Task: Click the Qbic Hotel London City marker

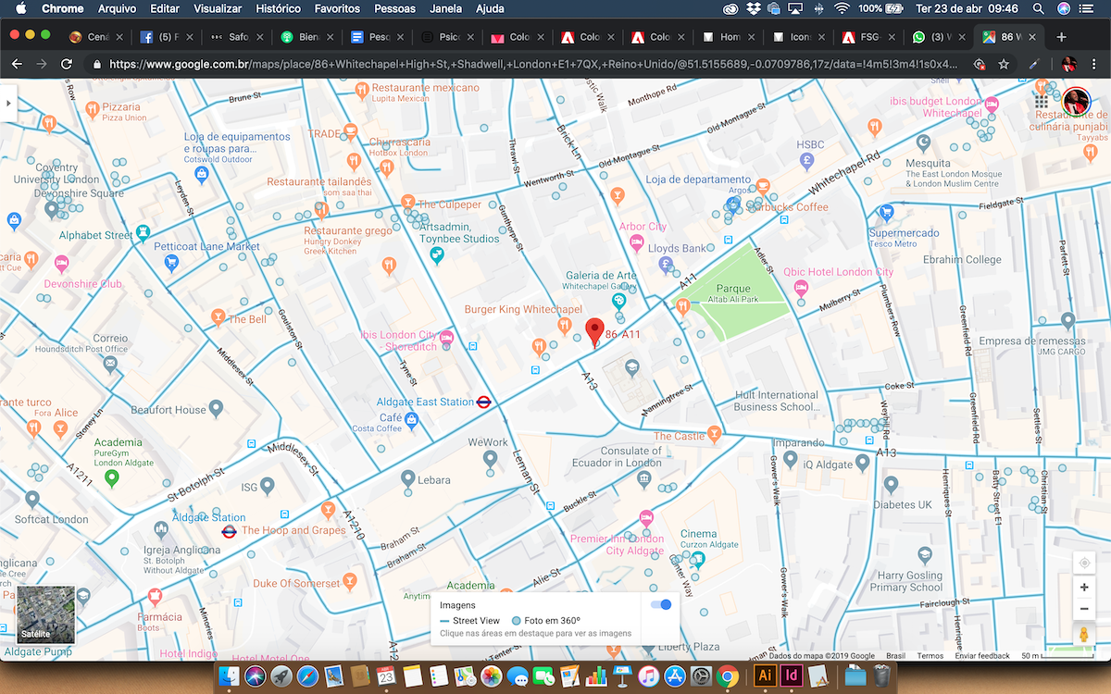Action: click(800, 287)
